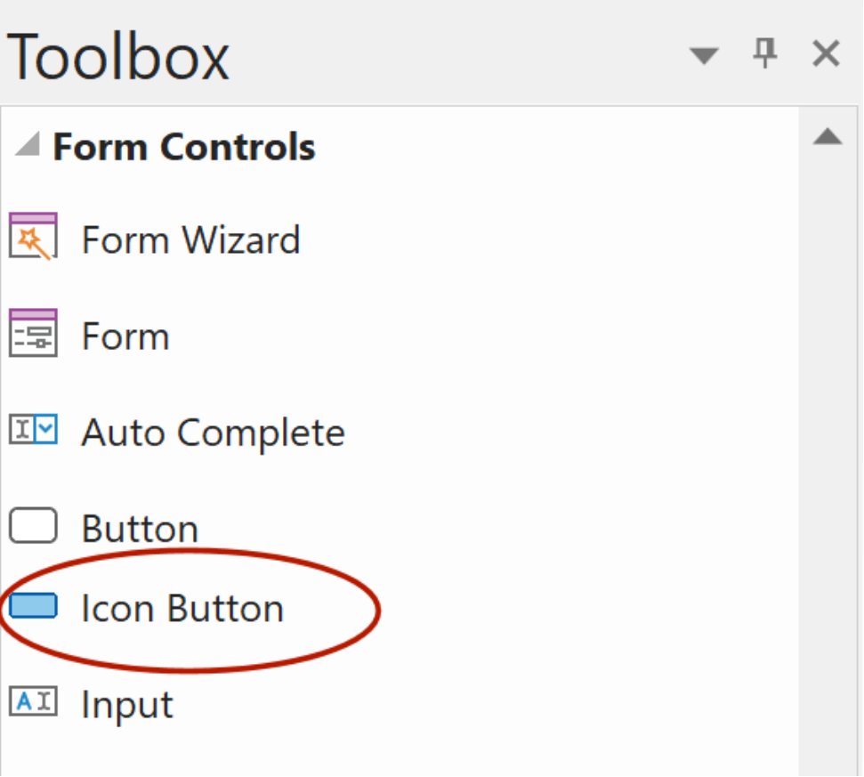Screen dimensions: 864x777
Task: Click the blue Icon Button control icon
Action: [x=33, y=606]
